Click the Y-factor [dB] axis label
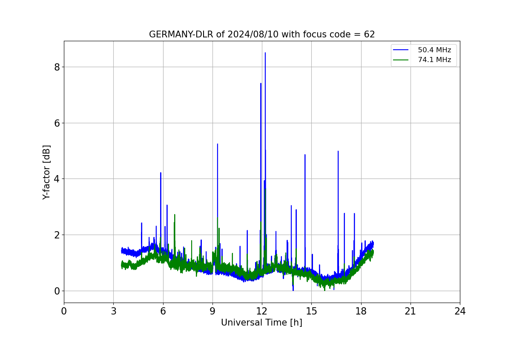The image size is (511, 340). click(46, 172)
